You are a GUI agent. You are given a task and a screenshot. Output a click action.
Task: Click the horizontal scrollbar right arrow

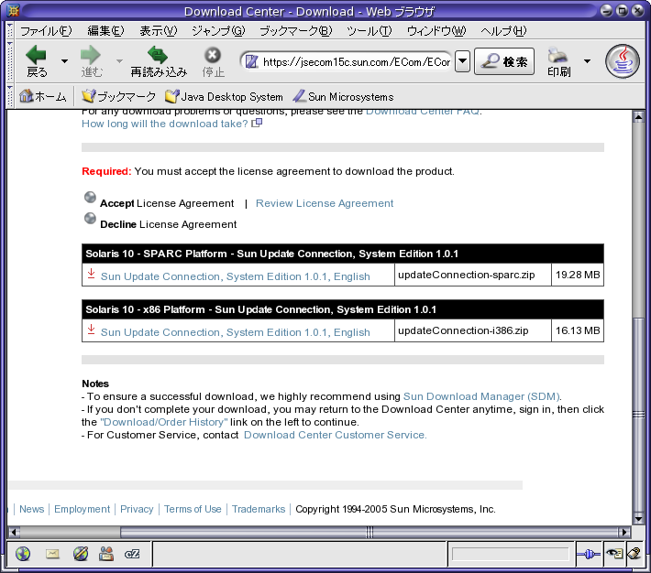click(624, 532)
